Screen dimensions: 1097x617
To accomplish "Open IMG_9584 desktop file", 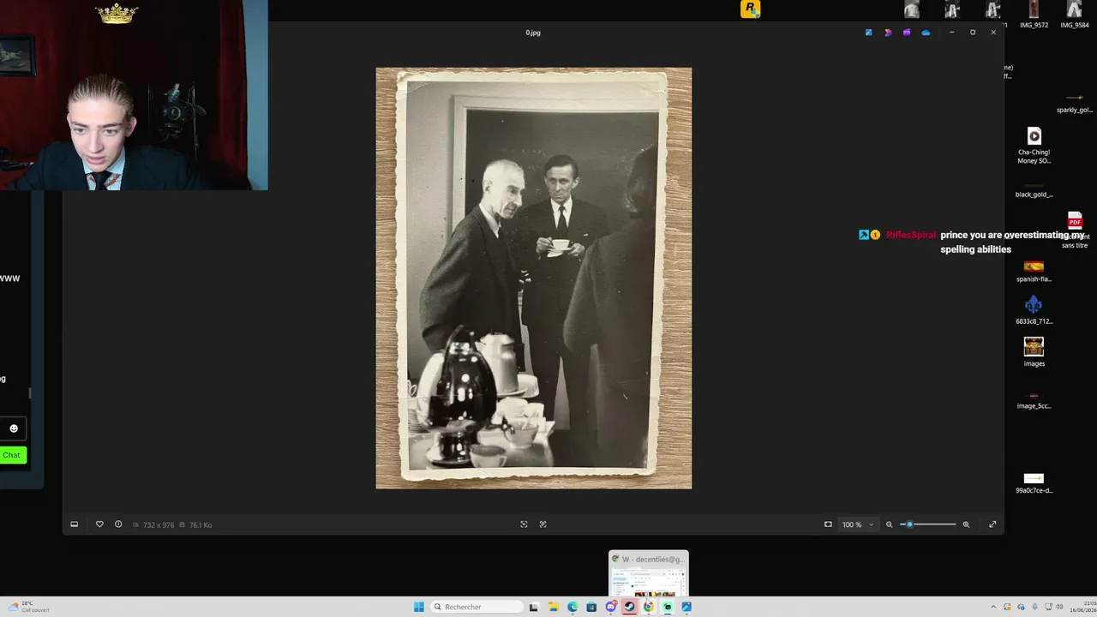I will [1075, 15].
